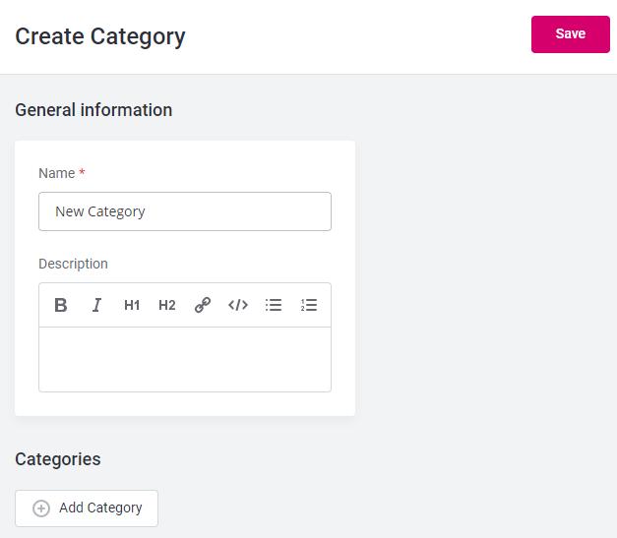Click the Save button
The height and width of the screenshot is (538, 617).
click(x=570, y=34)
